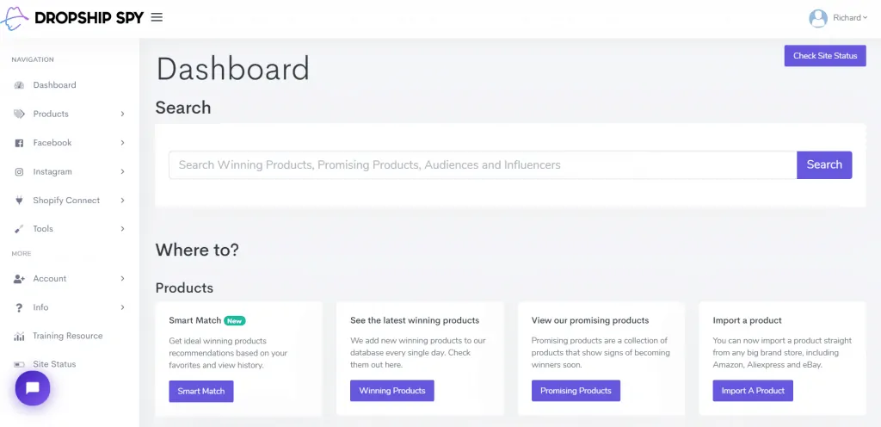Expand the Products submenu chevron
Image resolution: width=881 pixels, height=427 pixels.
point(123,114)
